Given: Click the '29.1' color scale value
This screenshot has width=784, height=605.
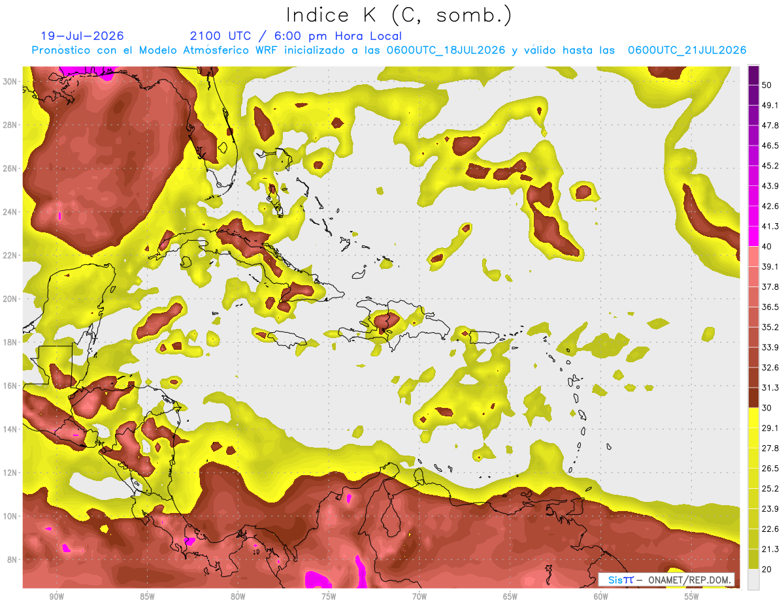Looking at the screenshot, I should coord(770,428).
